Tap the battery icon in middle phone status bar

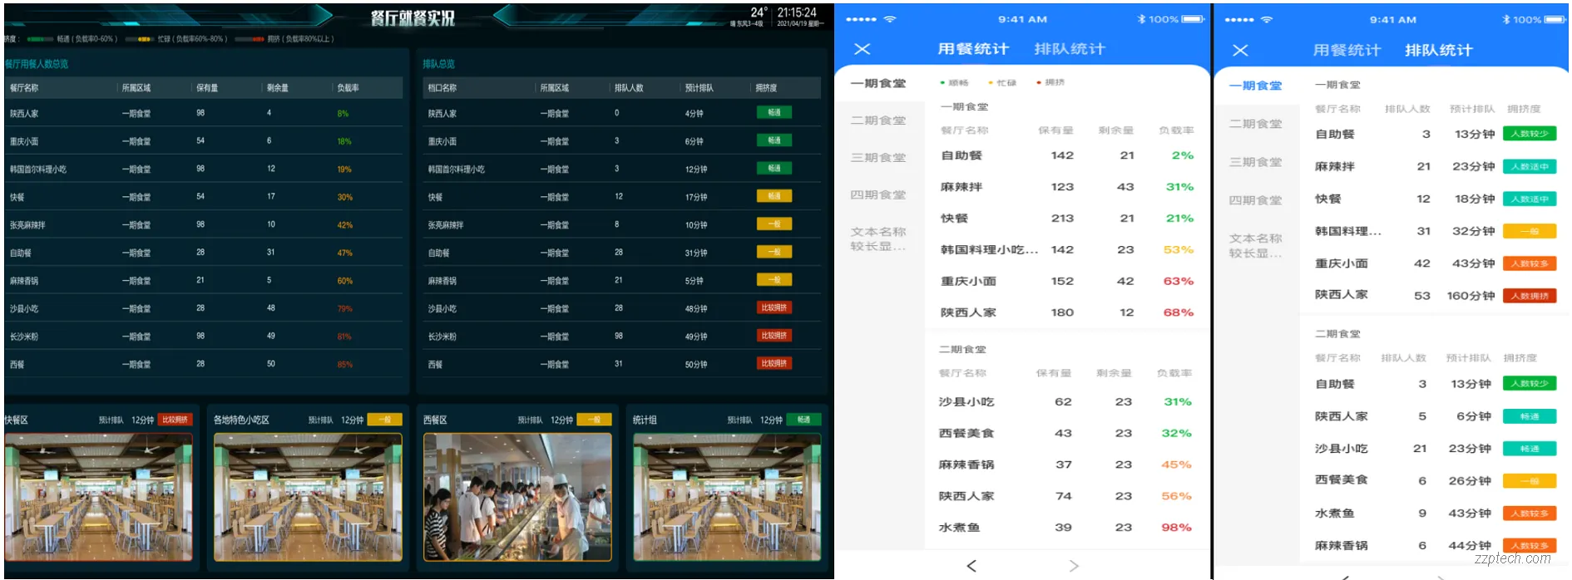coord(1193,19)
